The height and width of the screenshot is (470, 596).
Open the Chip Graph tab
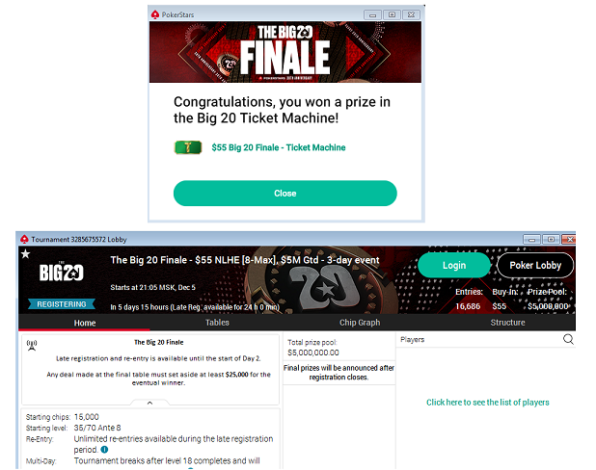tap(360, 323)
